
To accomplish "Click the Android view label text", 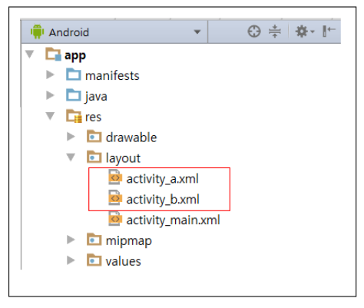I will click(69, 32).
